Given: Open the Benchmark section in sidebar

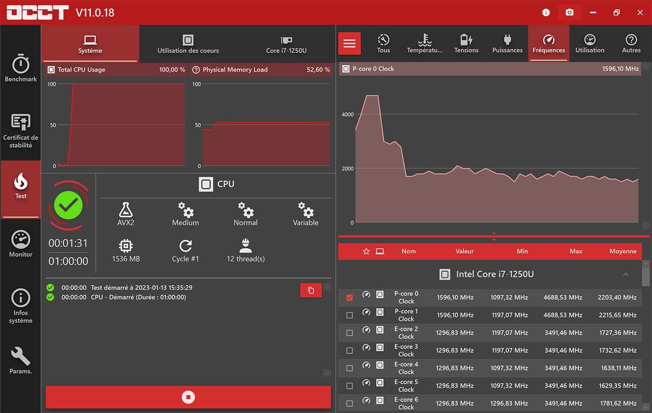Looking at the screenshot, I should [x=20, y=68].
